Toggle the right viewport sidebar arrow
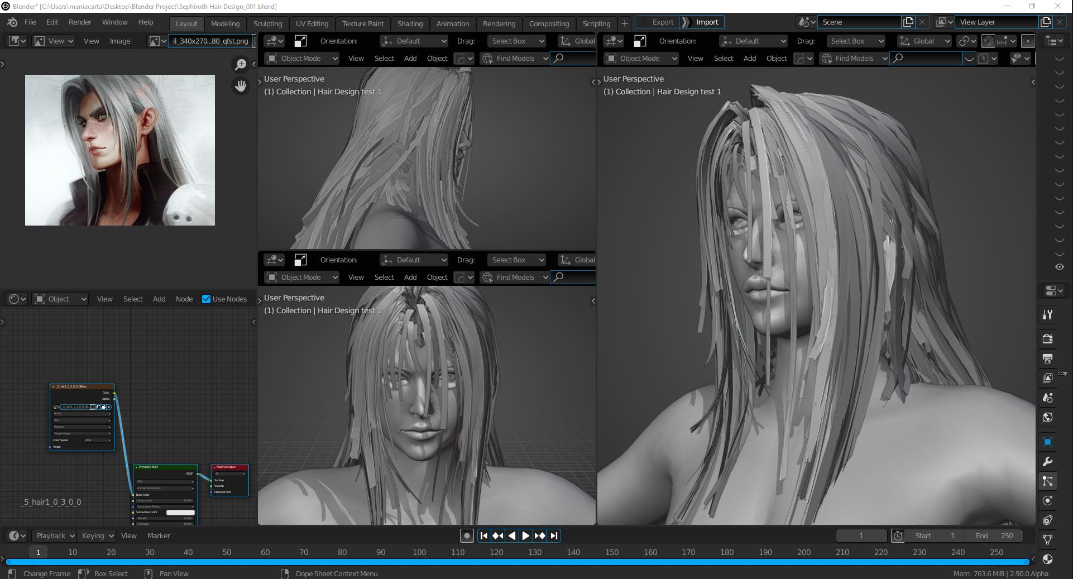The height and width of the screenshot is (579, 1073). (1033, 83)
